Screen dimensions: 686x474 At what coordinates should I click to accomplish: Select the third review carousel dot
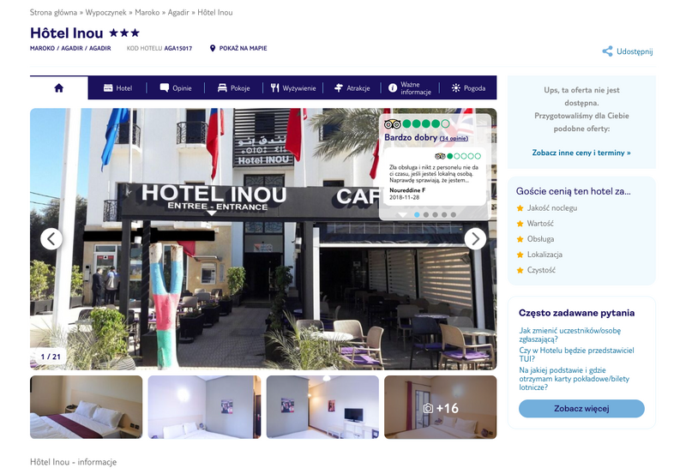[435, 214]
